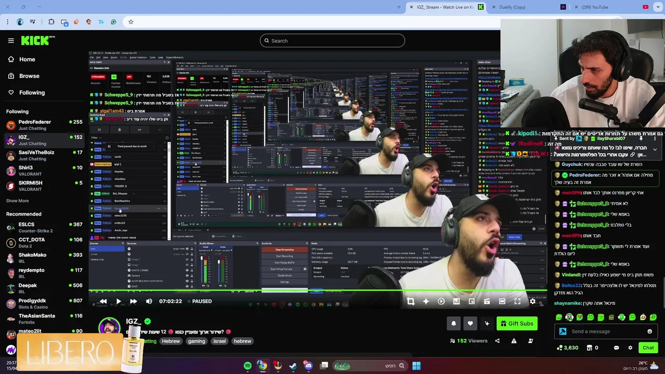The image size is (665, 374).
Task: Open ShakoMako recommended channel
Action: 44,257
